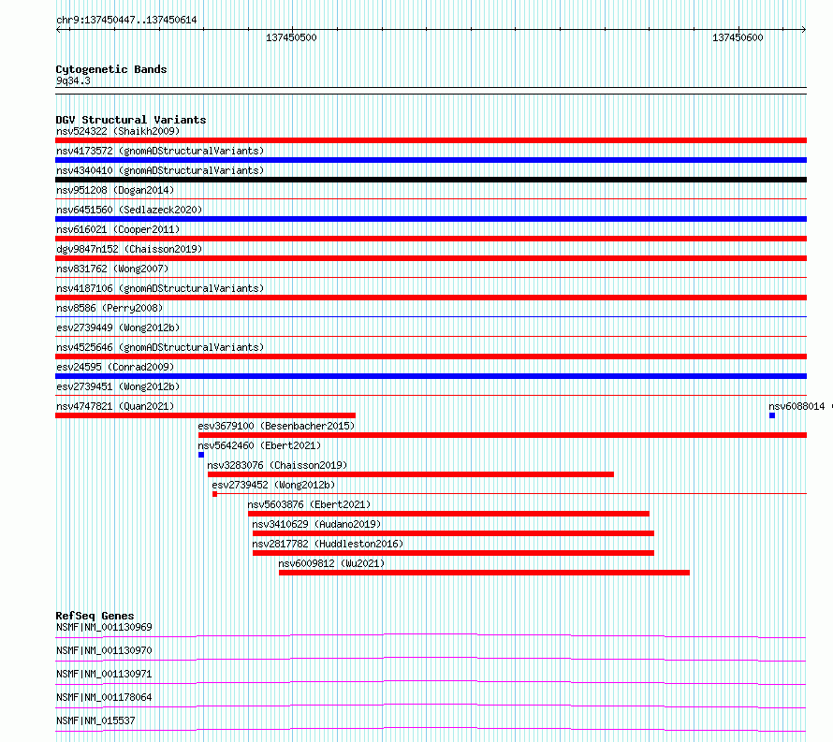Image resolution: width=833 pixels, height=742 pixels.
Task: Select nsv5642460 (Ebert2021) label
Action: click(259, 445)
